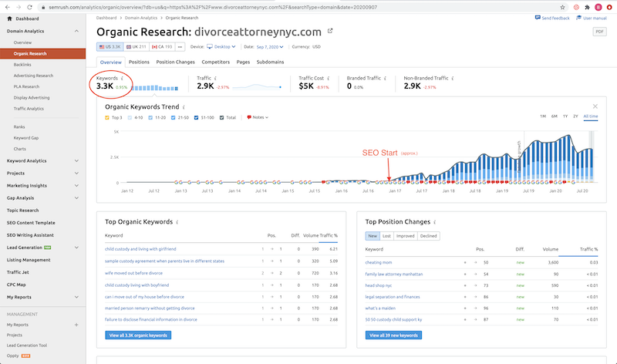
Task: Click the browser forward arrow
Action: click(19, 7)
